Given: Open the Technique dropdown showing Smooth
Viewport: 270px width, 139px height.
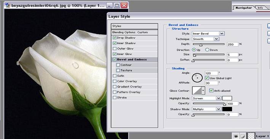Looking at the screenshot, I should pyautogui.click(x=205, y=39).
